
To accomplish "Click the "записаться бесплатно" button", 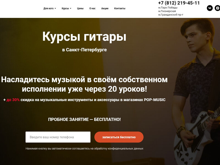I will tap(119, 137).
